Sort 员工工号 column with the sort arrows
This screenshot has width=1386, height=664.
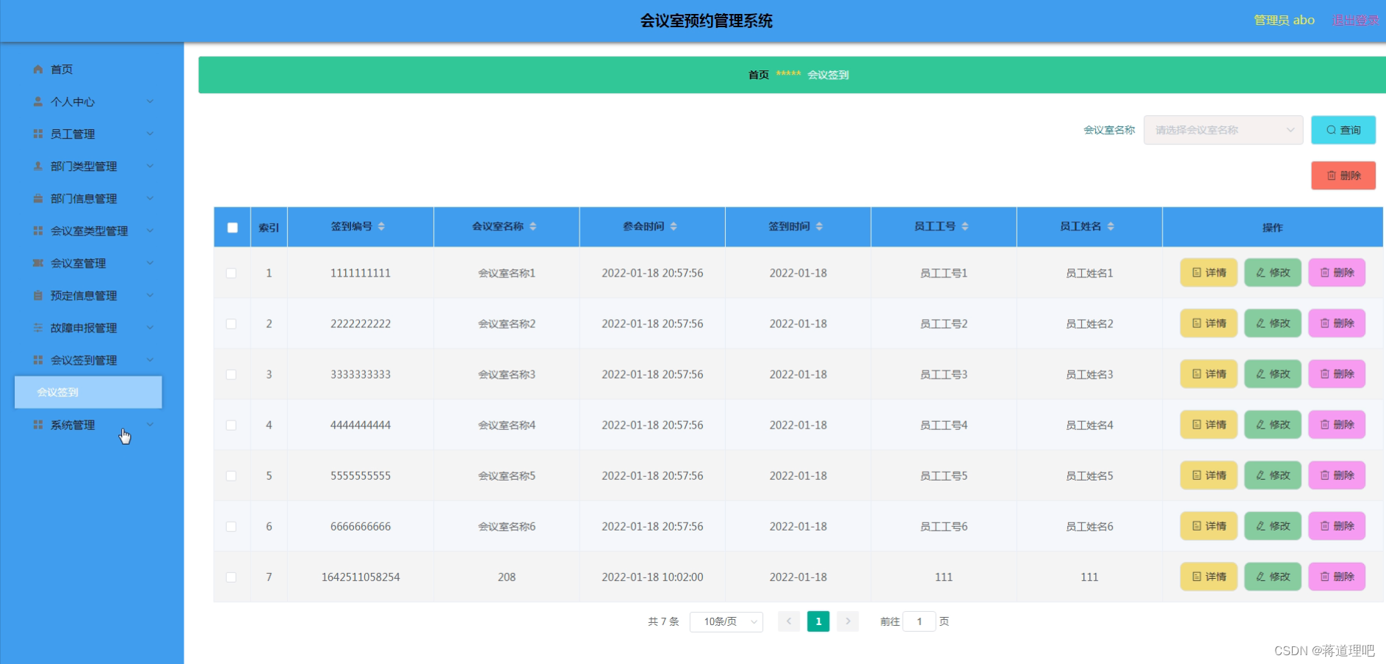coord(965,227)
